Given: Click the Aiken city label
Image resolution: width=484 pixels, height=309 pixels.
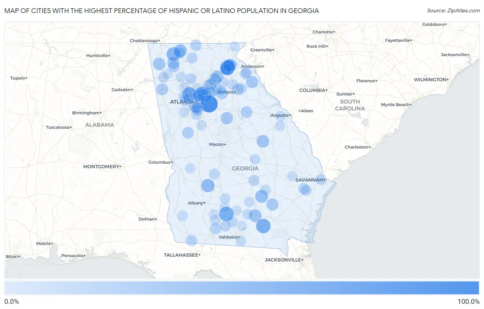Looking at the screenshot, I should click(307, 111).
